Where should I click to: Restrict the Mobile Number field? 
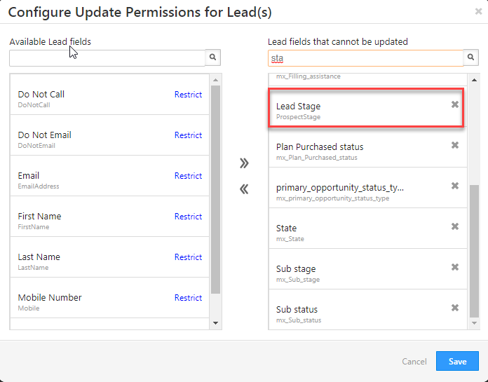pyautogui.click(x=188, y=298)
